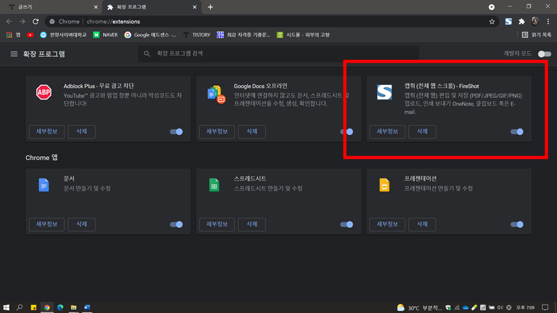Click the blue 문서 app icon
Image resolution: width=557 pixels, height=313 pixels.
pyautogui.click(x=44, y=185)
